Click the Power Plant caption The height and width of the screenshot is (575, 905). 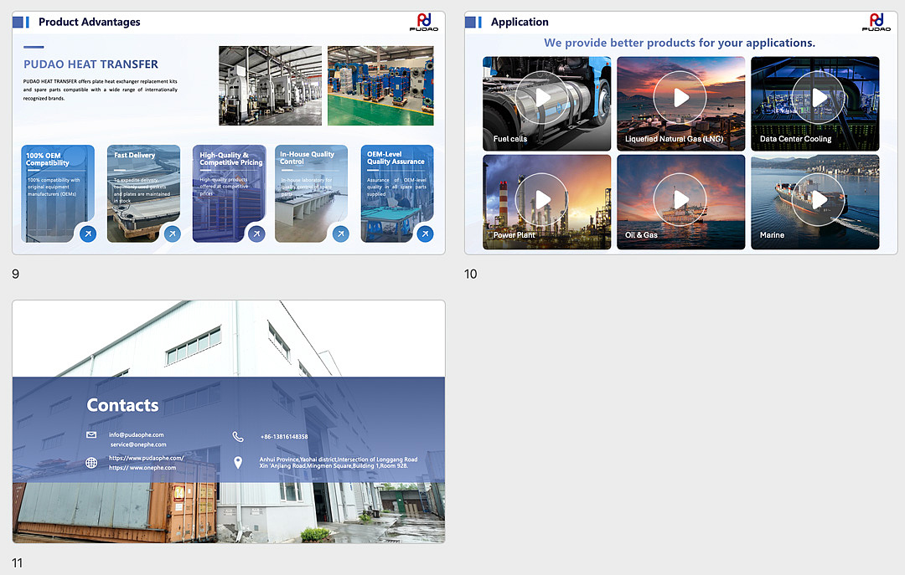pos(514,235)
